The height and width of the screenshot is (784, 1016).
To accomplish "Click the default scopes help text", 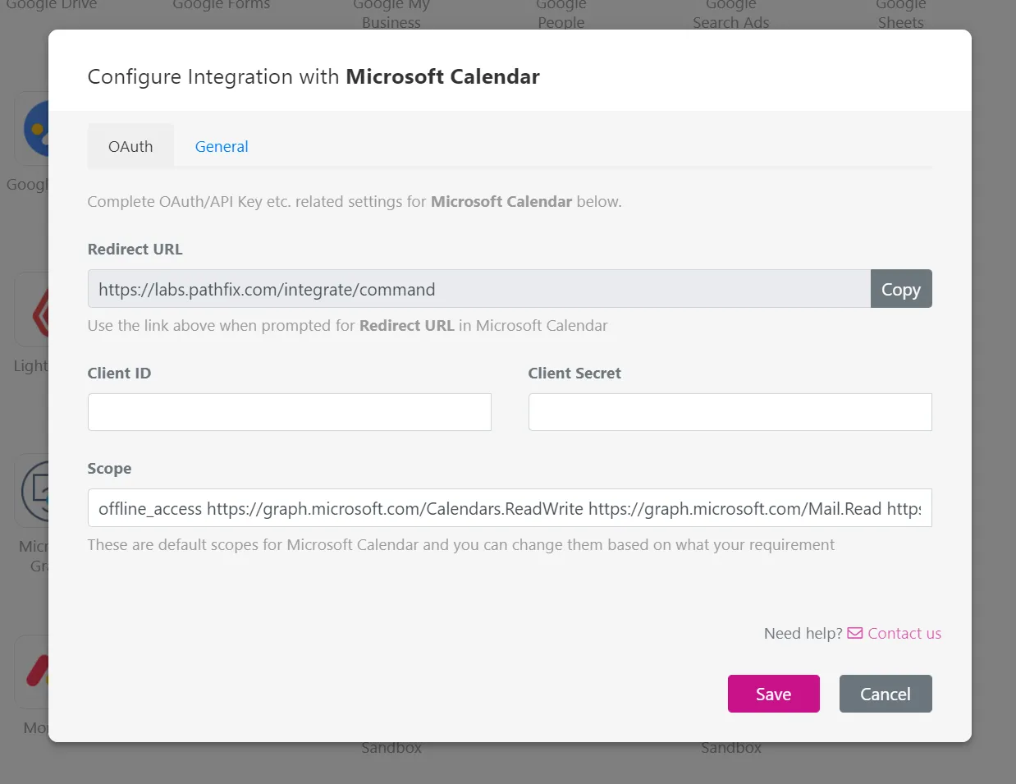I will [461, 544].
